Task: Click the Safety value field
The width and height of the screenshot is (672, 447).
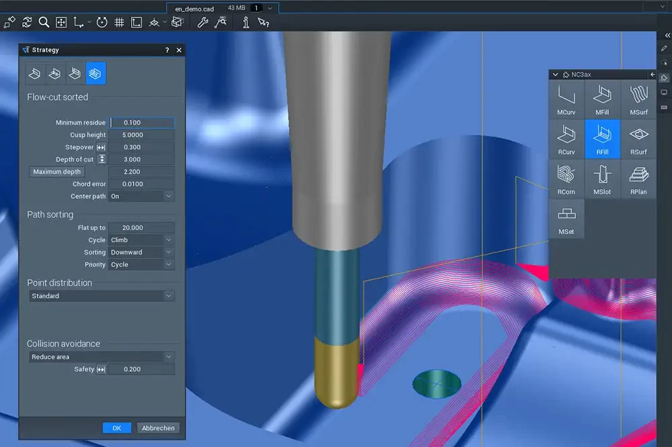Action: click(141, 369)
